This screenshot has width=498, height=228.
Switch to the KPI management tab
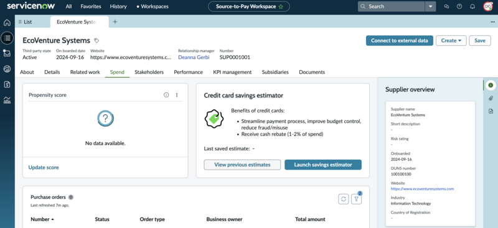pyautogui.click(x=232, y=72)
